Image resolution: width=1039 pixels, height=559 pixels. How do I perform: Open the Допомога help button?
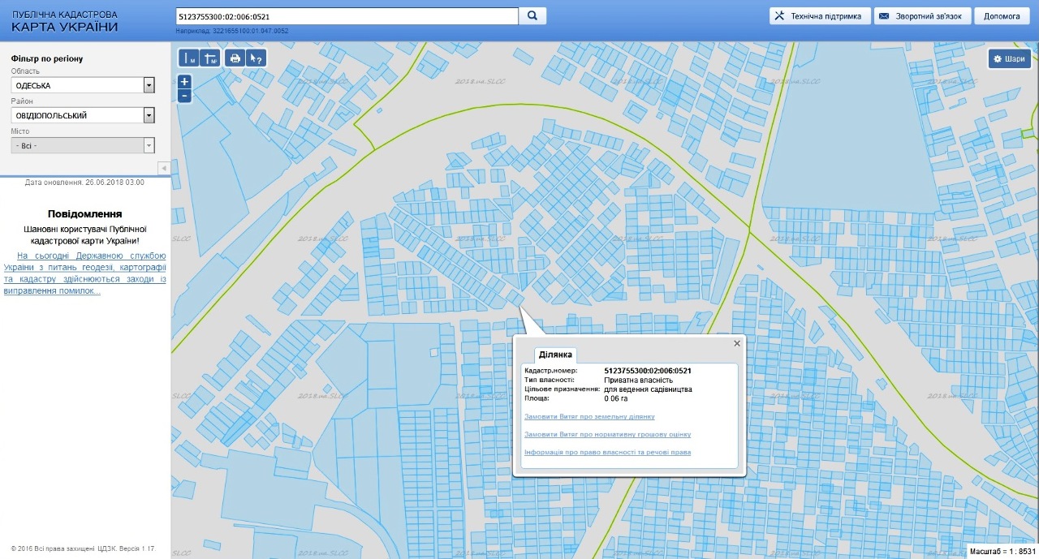[x=1002, y=16]
